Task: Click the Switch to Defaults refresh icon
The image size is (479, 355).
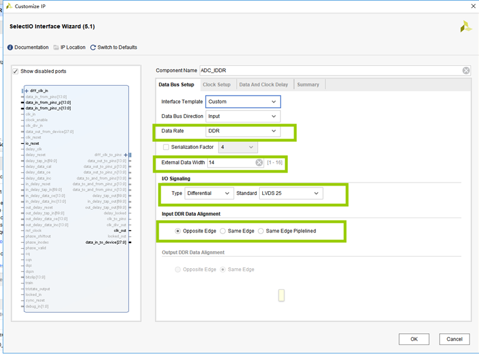Action: [93, 47]
